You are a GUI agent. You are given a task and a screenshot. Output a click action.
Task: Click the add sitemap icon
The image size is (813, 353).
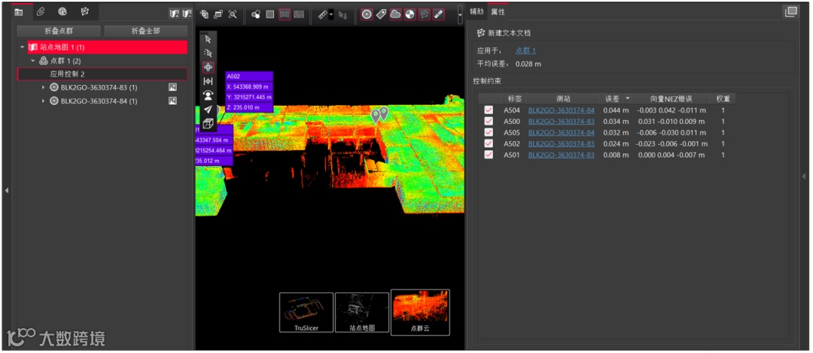(175, 14)
